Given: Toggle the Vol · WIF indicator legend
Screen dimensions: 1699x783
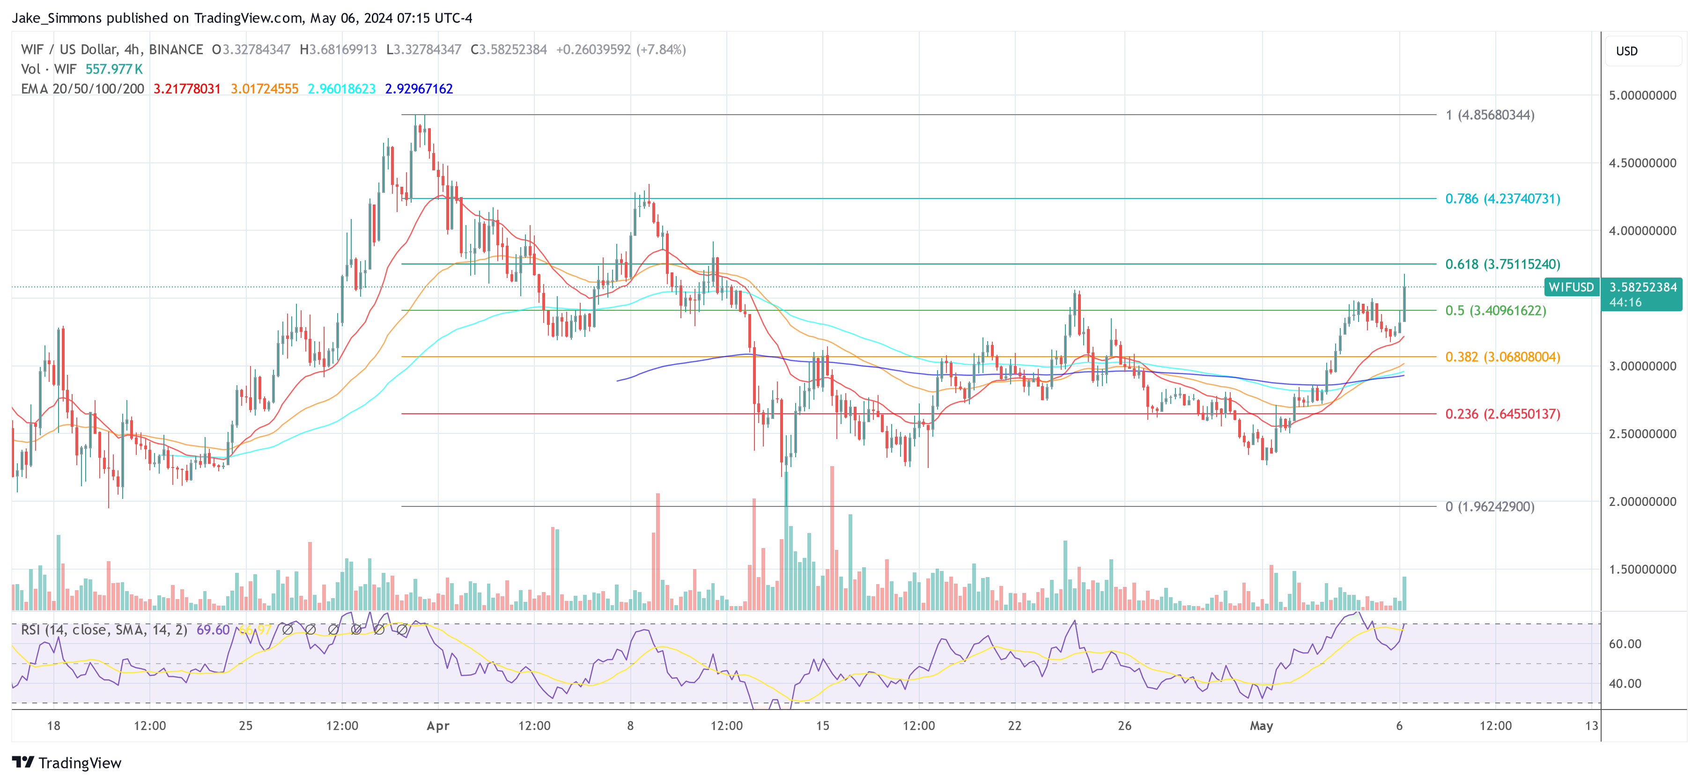Looking at the screenshot, I should (49, 69).
